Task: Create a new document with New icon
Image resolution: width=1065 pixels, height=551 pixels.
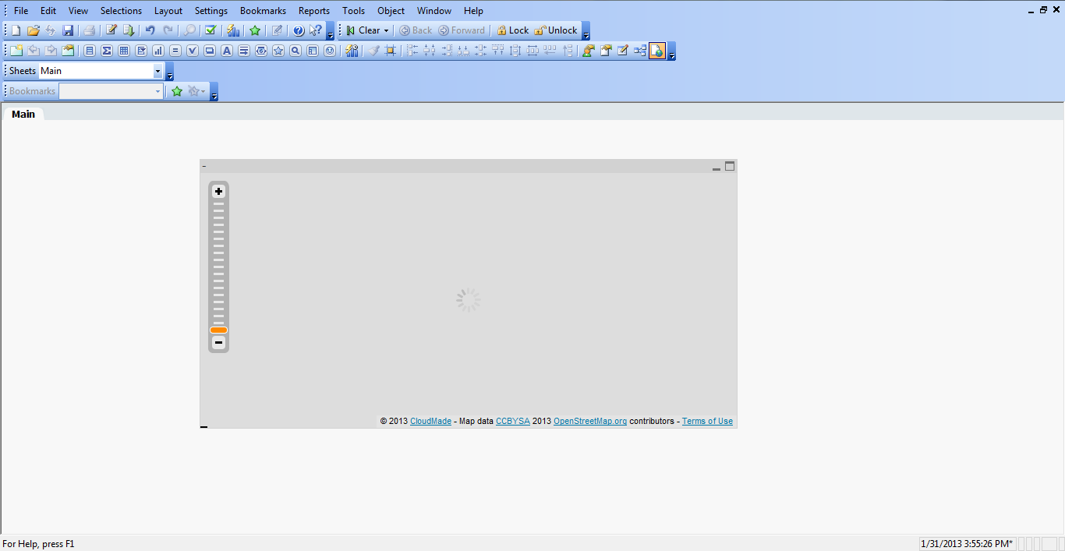Action: (x=16, y=30)
